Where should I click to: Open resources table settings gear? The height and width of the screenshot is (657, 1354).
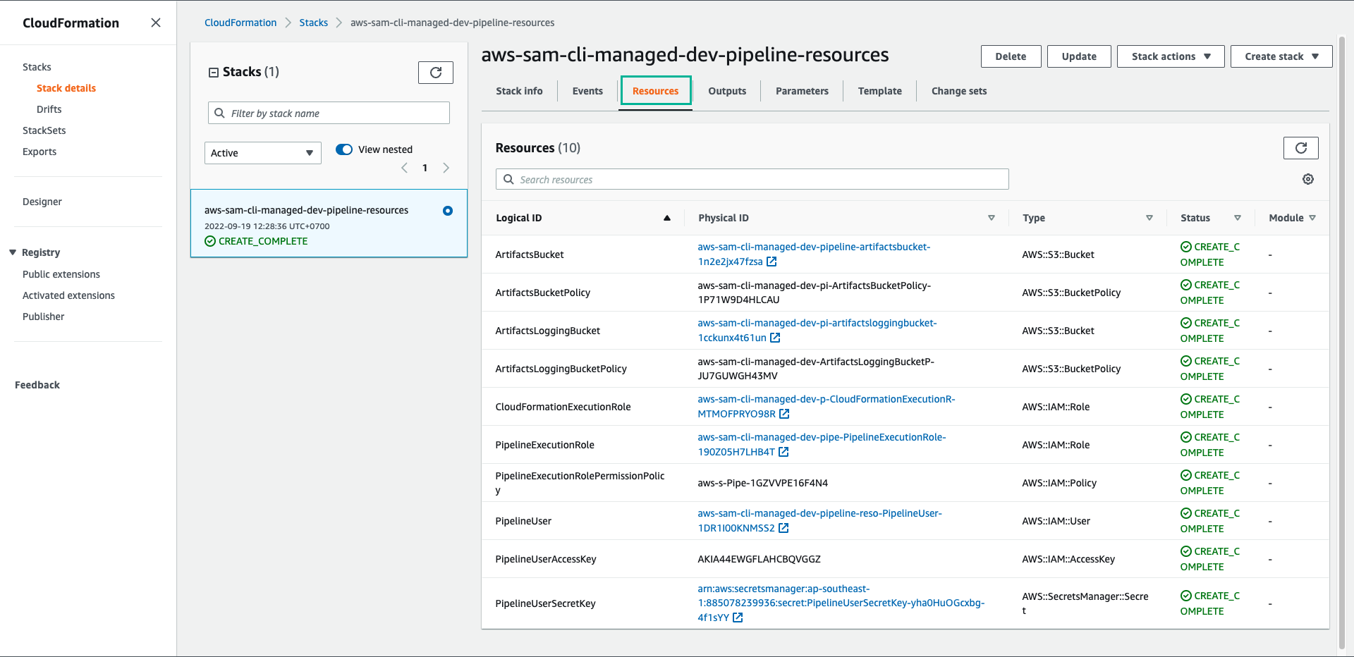point(1308,179)
